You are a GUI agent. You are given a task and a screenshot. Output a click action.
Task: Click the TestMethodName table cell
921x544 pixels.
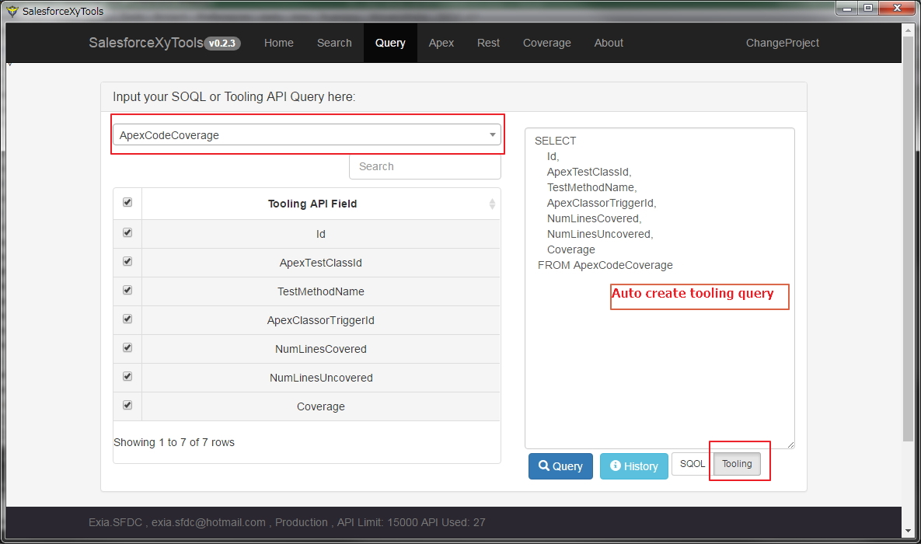click(x=321, y=291)
